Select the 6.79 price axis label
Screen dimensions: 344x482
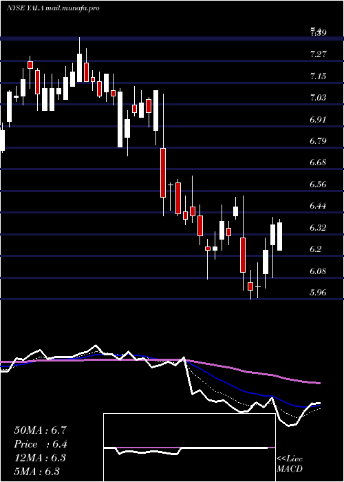(318, 141)
